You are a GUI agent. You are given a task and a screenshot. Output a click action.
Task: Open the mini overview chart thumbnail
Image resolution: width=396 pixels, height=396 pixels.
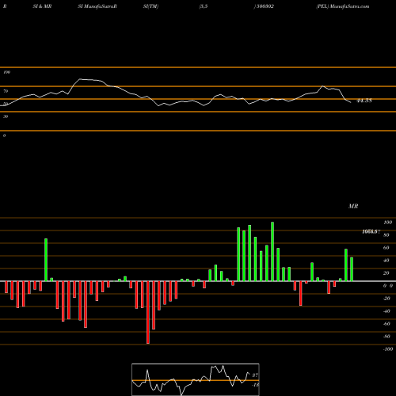[196, 379]
